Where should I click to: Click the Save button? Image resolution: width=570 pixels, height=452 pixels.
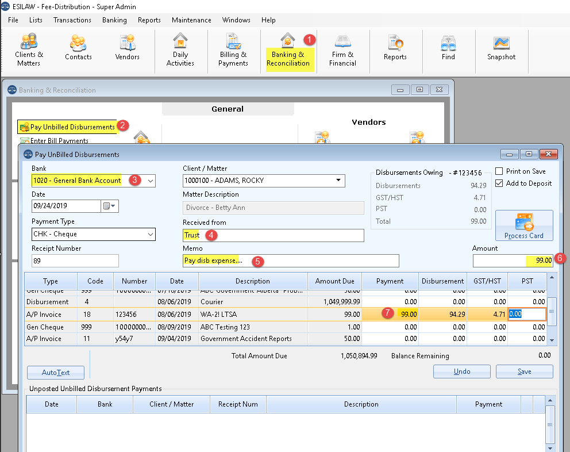(x=524, y=371)
